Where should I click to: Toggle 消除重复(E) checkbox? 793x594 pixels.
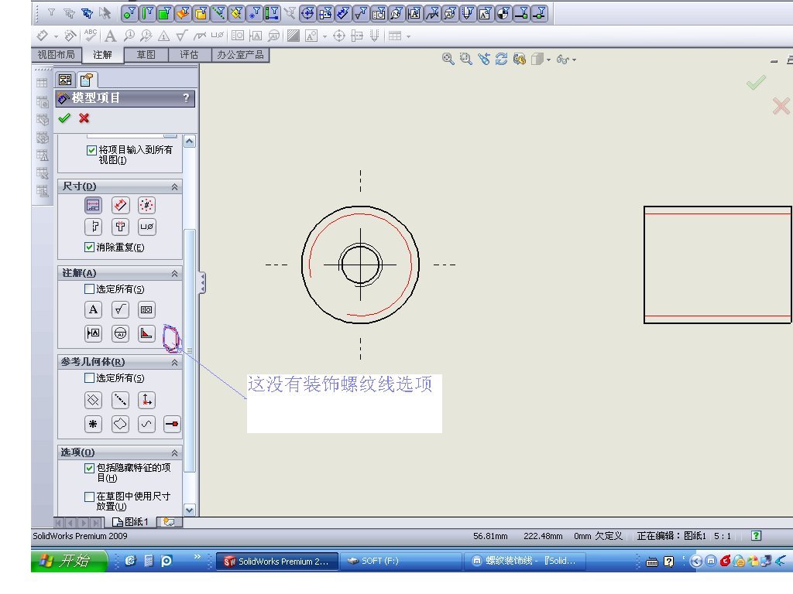pyautogui.click(x=89, y=247)
